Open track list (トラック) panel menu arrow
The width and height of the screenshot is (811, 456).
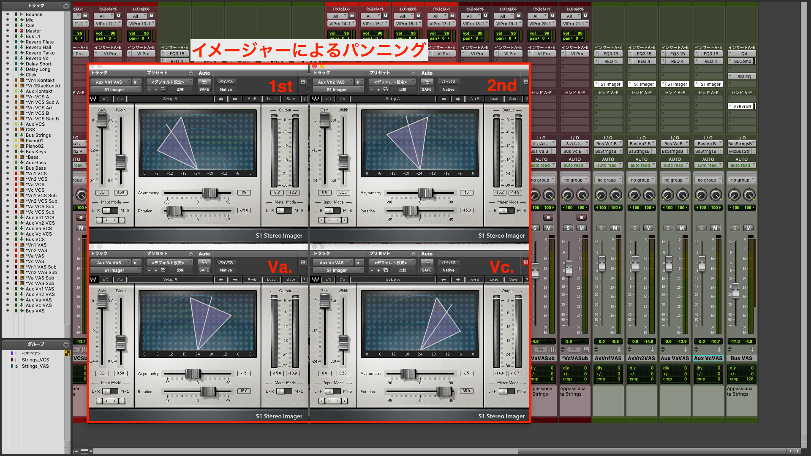click(66, 6)
